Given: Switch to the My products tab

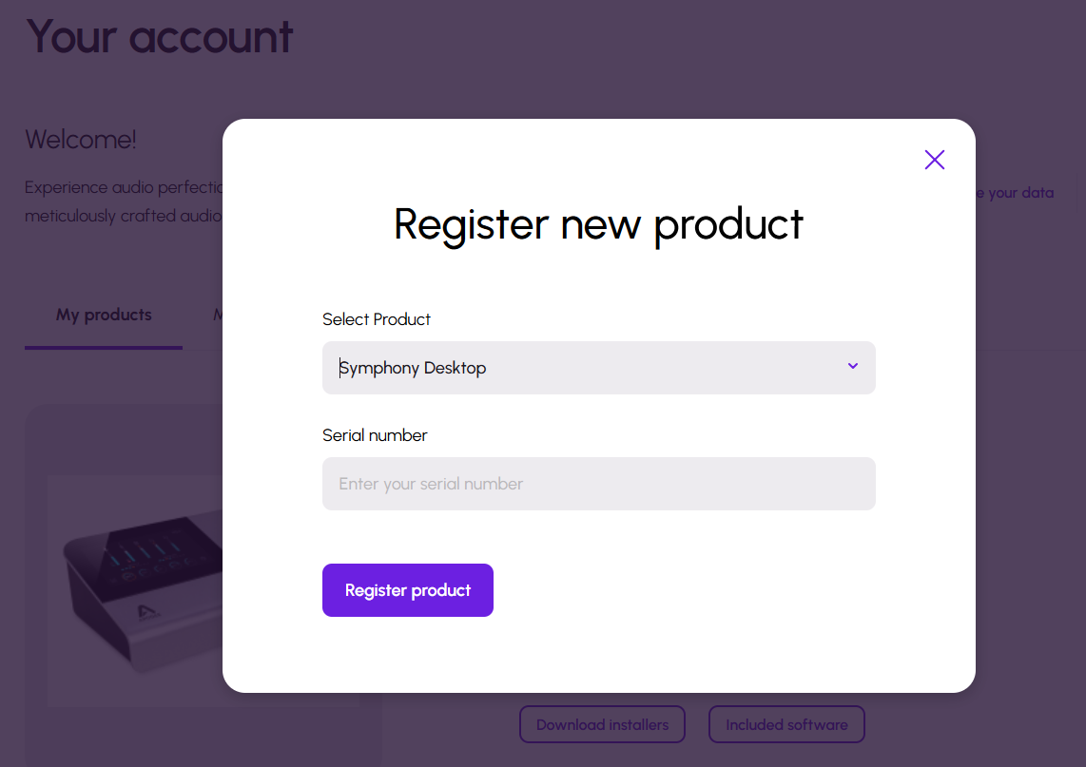Looking at the screenshot, I should 104,316.
